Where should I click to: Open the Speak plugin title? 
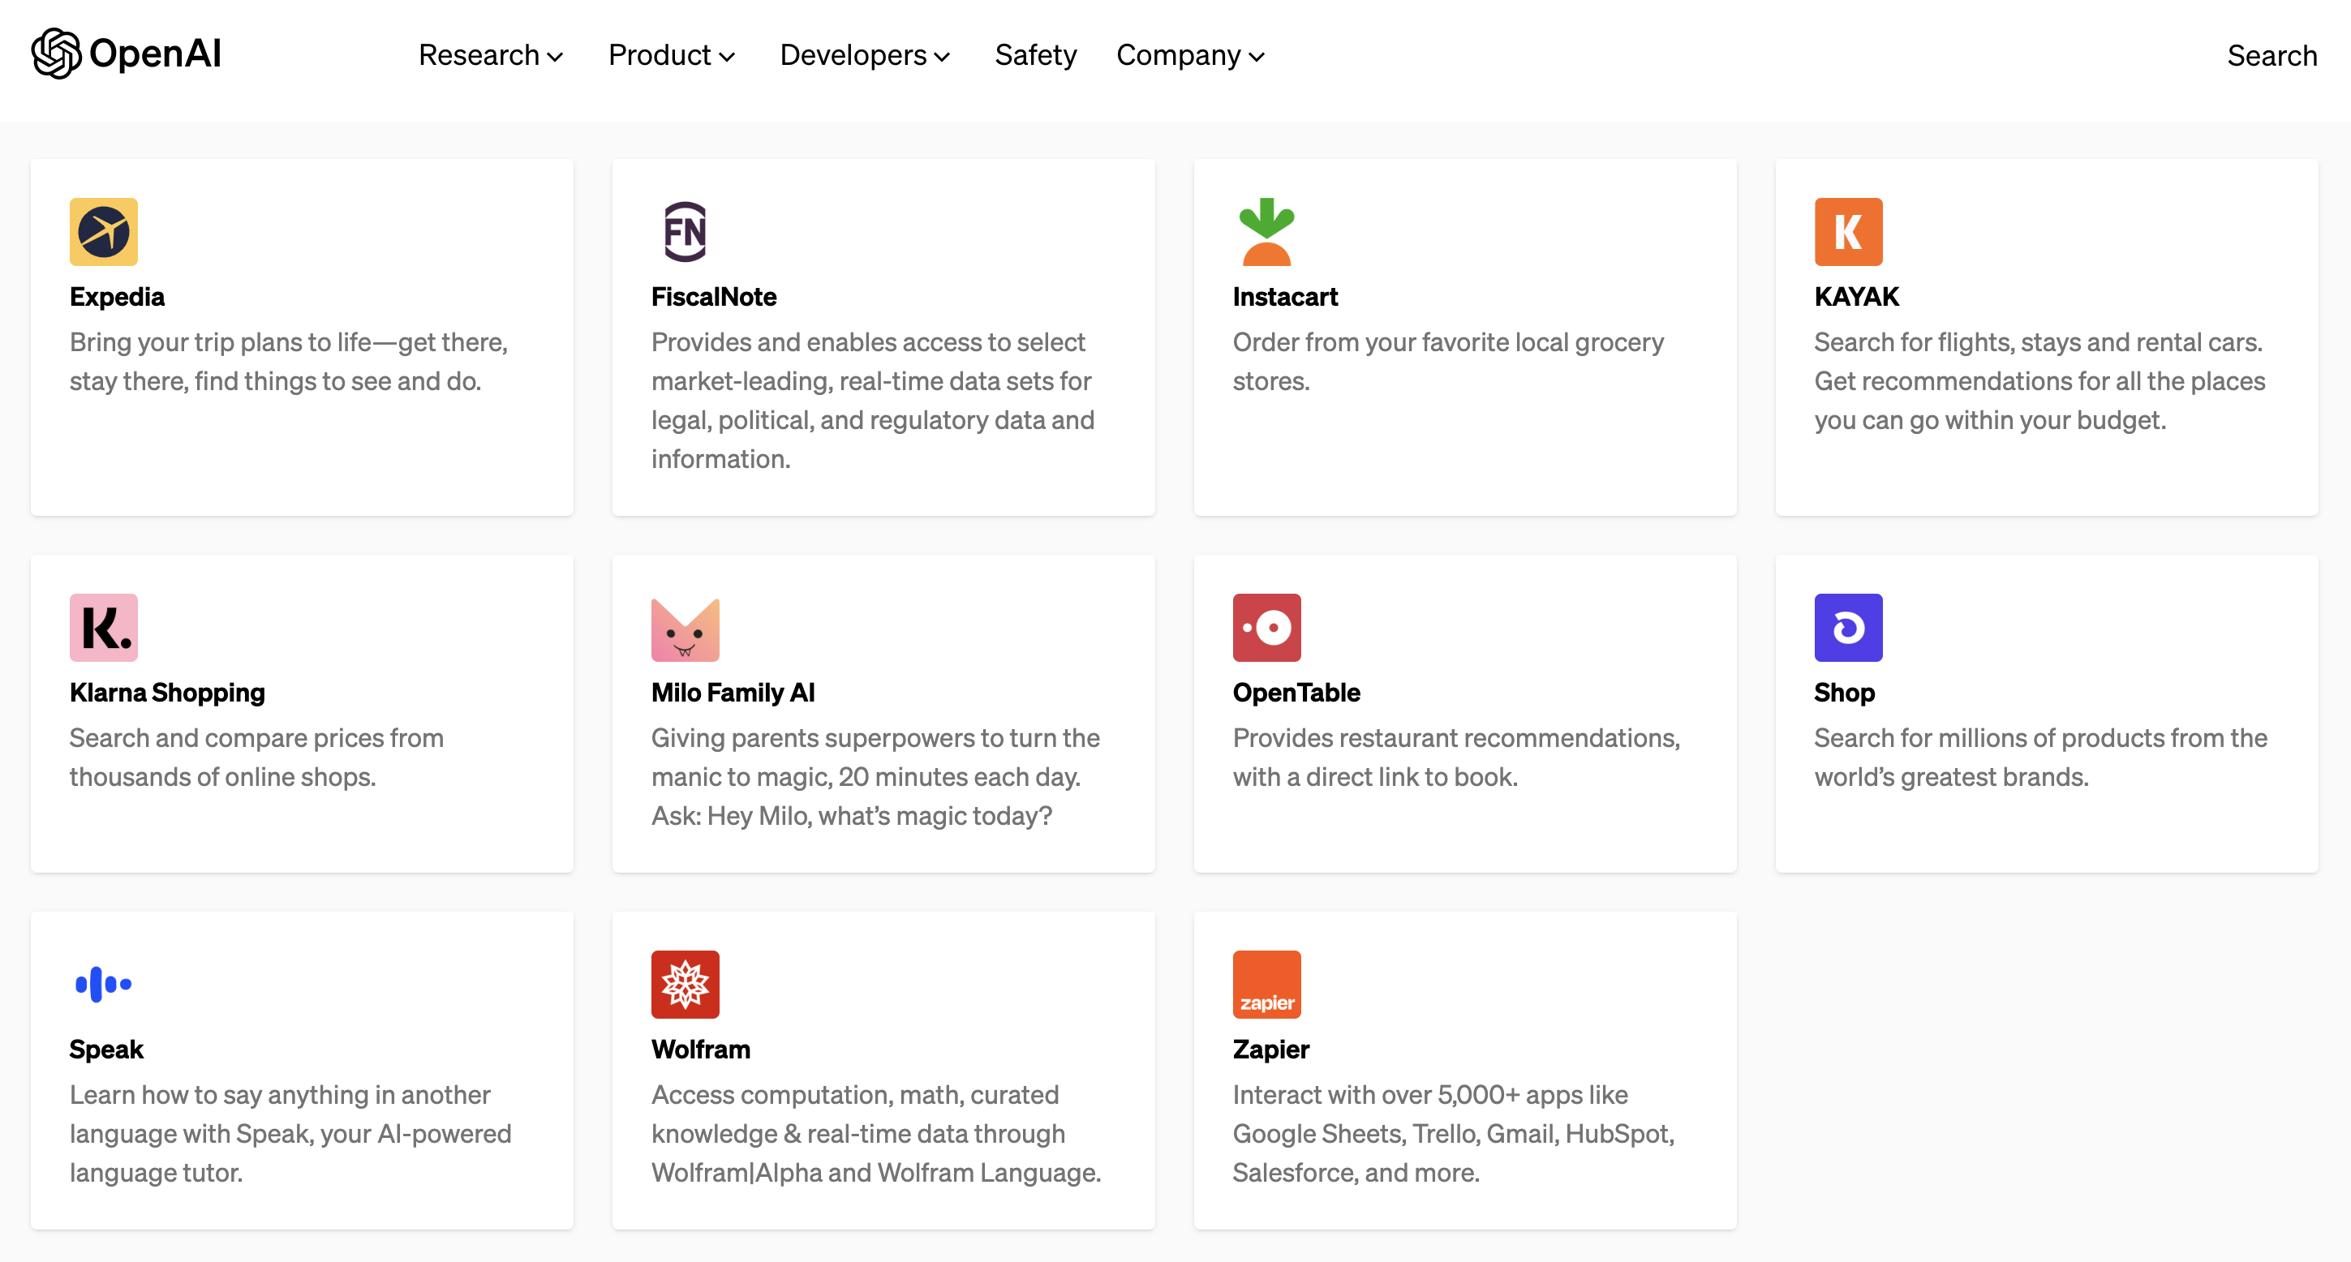107,1050
